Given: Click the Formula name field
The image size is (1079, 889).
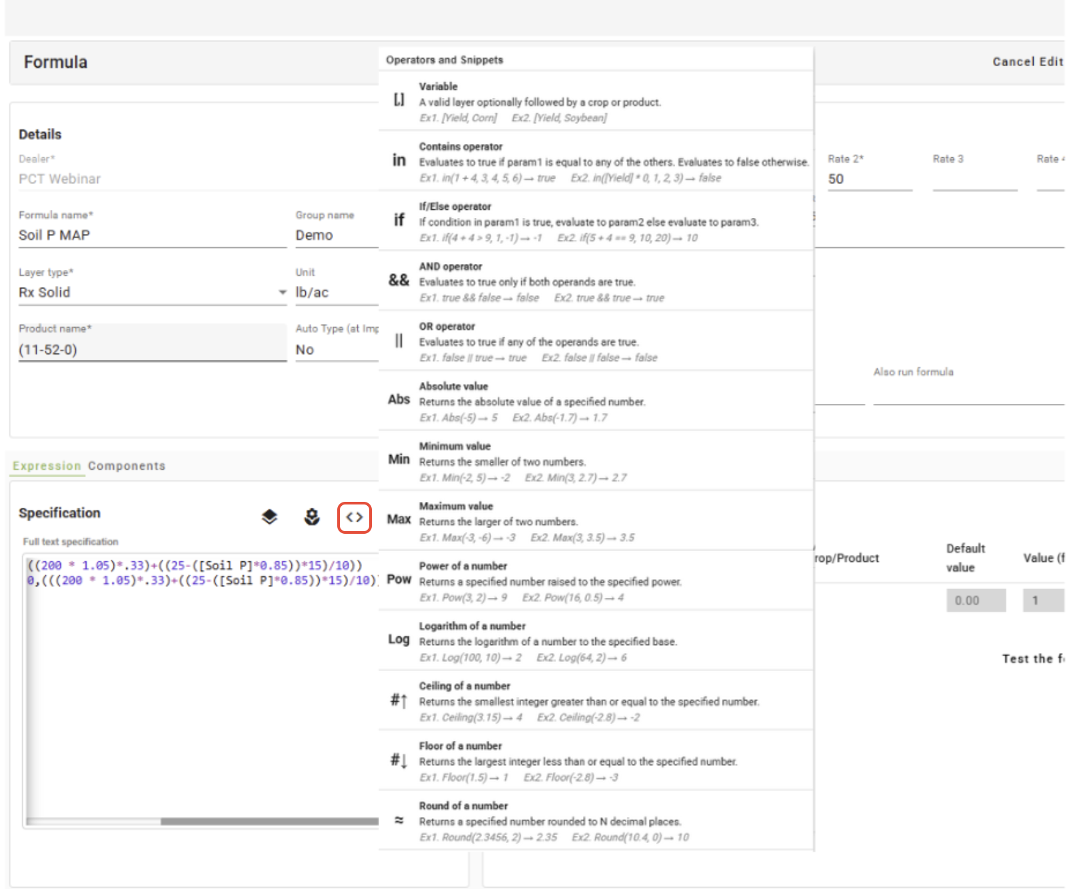Looking at the screenshot, I should (x=153, y=235).
